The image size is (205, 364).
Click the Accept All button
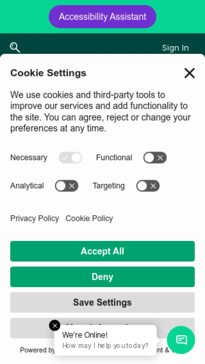point(102,251)
